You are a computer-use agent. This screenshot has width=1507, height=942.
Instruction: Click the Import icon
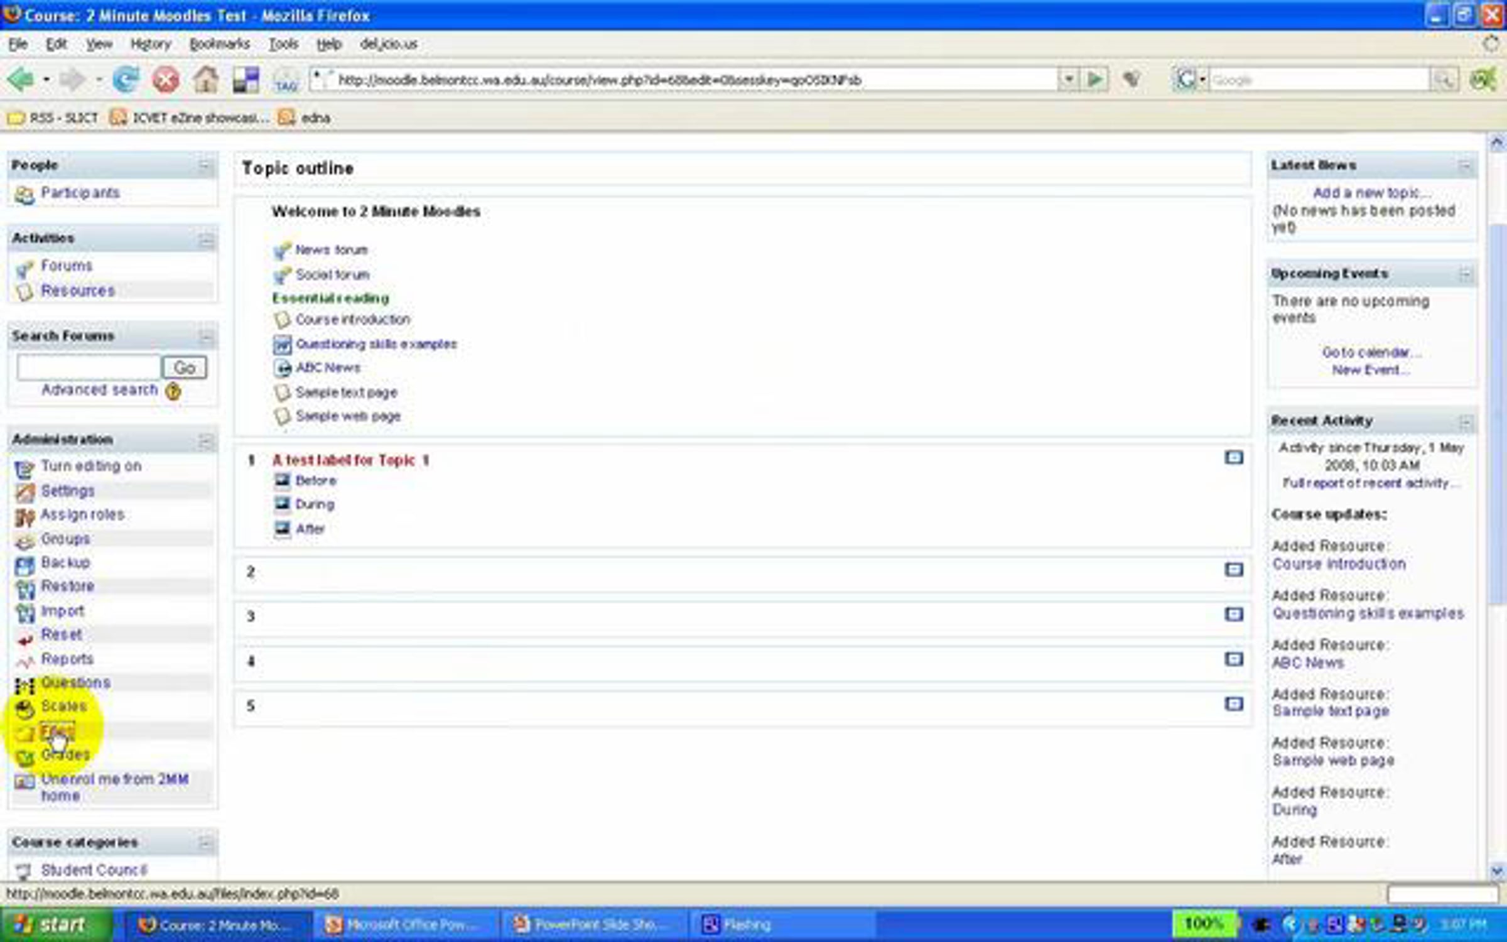(24, 613)
